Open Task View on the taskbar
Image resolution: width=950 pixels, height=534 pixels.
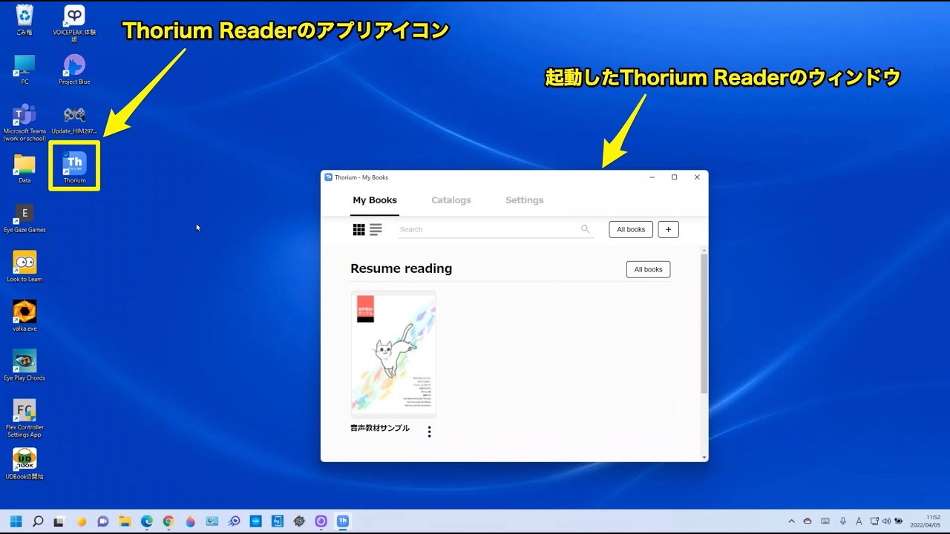coord(59,521)
